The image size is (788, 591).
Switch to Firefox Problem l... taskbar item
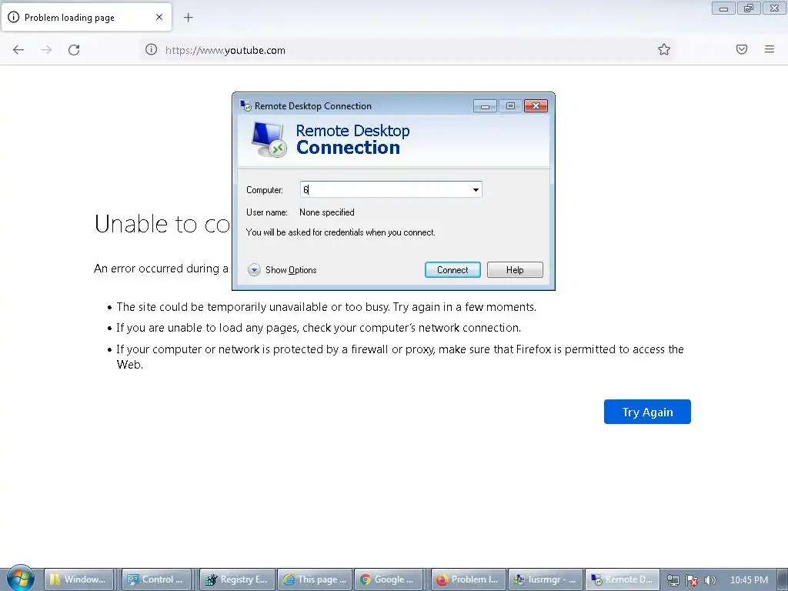pyautogui.click(x=469, y=579)
